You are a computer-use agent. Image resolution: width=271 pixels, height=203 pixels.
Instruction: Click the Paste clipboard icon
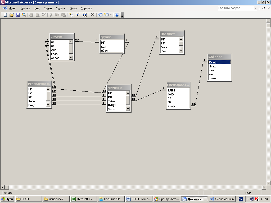click(64, 15)
